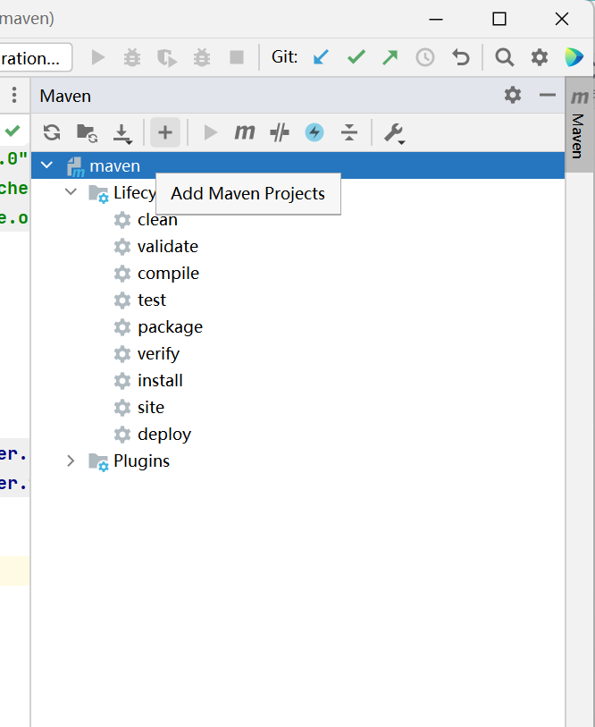The width and height of the screenshot is (595, 727).
Task: Maximize the IDE window
Action: (499, 19)
